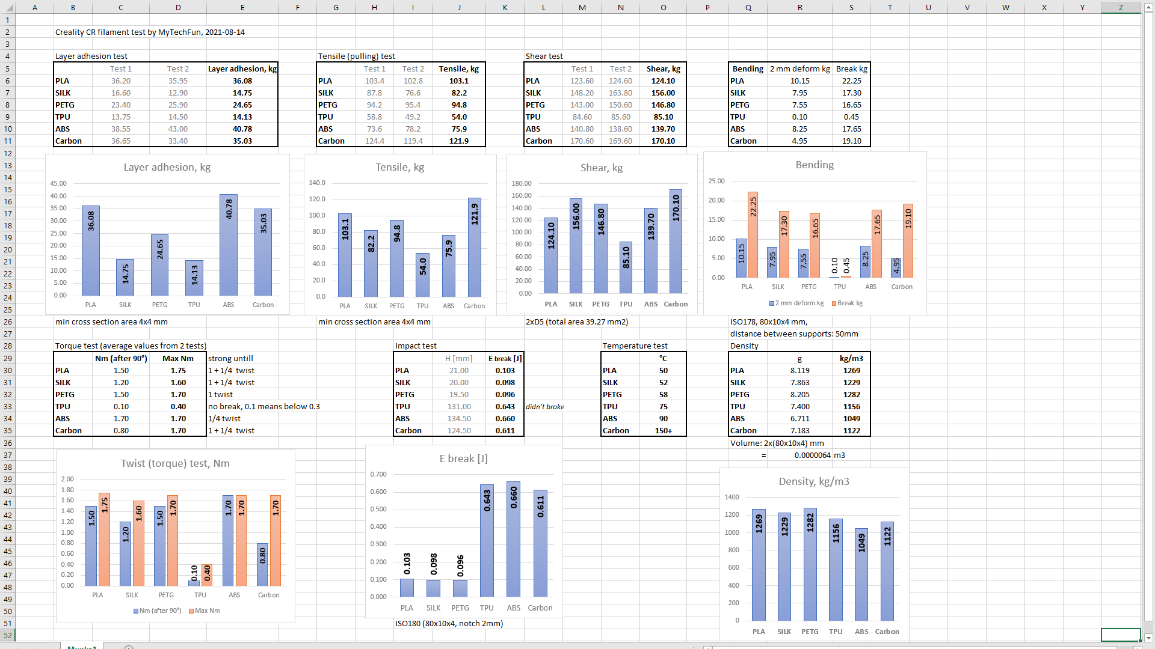Select the 'Impact test' heading cell
Image resolution: width=1155 pixels, height=649 pixels.
click(416, 346)
